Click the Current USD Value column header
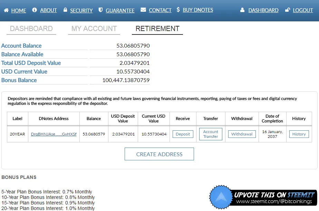This screenshot has height=211, width=319. (x=154, y=119)
